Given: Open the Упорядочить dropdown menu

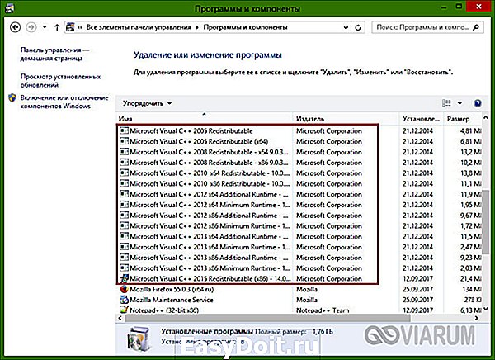Looking at the screenshot, I should (x=147, y=103).
